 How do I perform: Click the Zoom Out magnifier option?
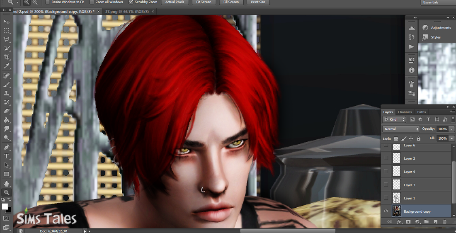(x=35, y=2)
